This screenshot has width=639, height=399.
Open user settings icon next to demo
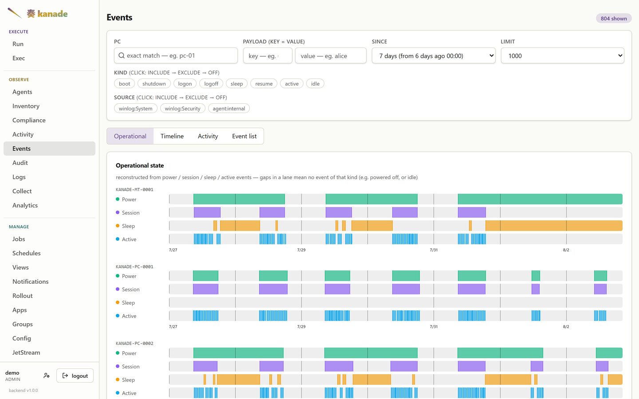pos(47,376)
